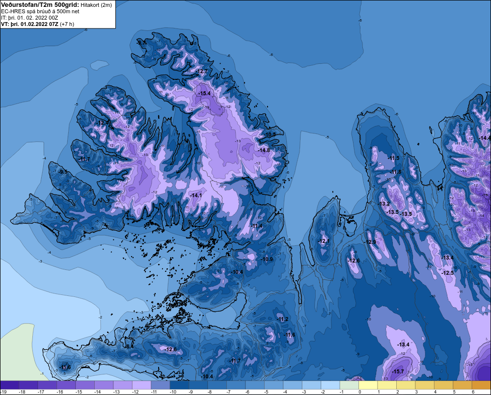
Task: Click the -11.8 temperature label
Action: [395, 172]
